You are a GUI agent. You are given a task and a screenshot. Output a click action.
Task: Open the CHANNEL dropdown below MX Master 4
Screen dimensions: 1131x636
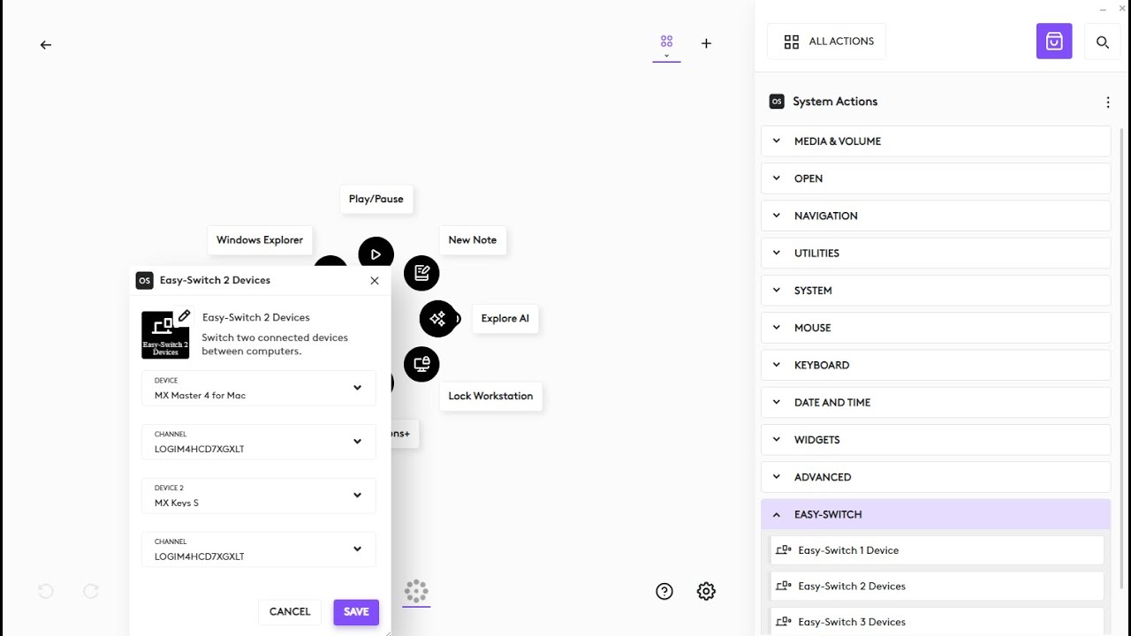pos(259,442)
